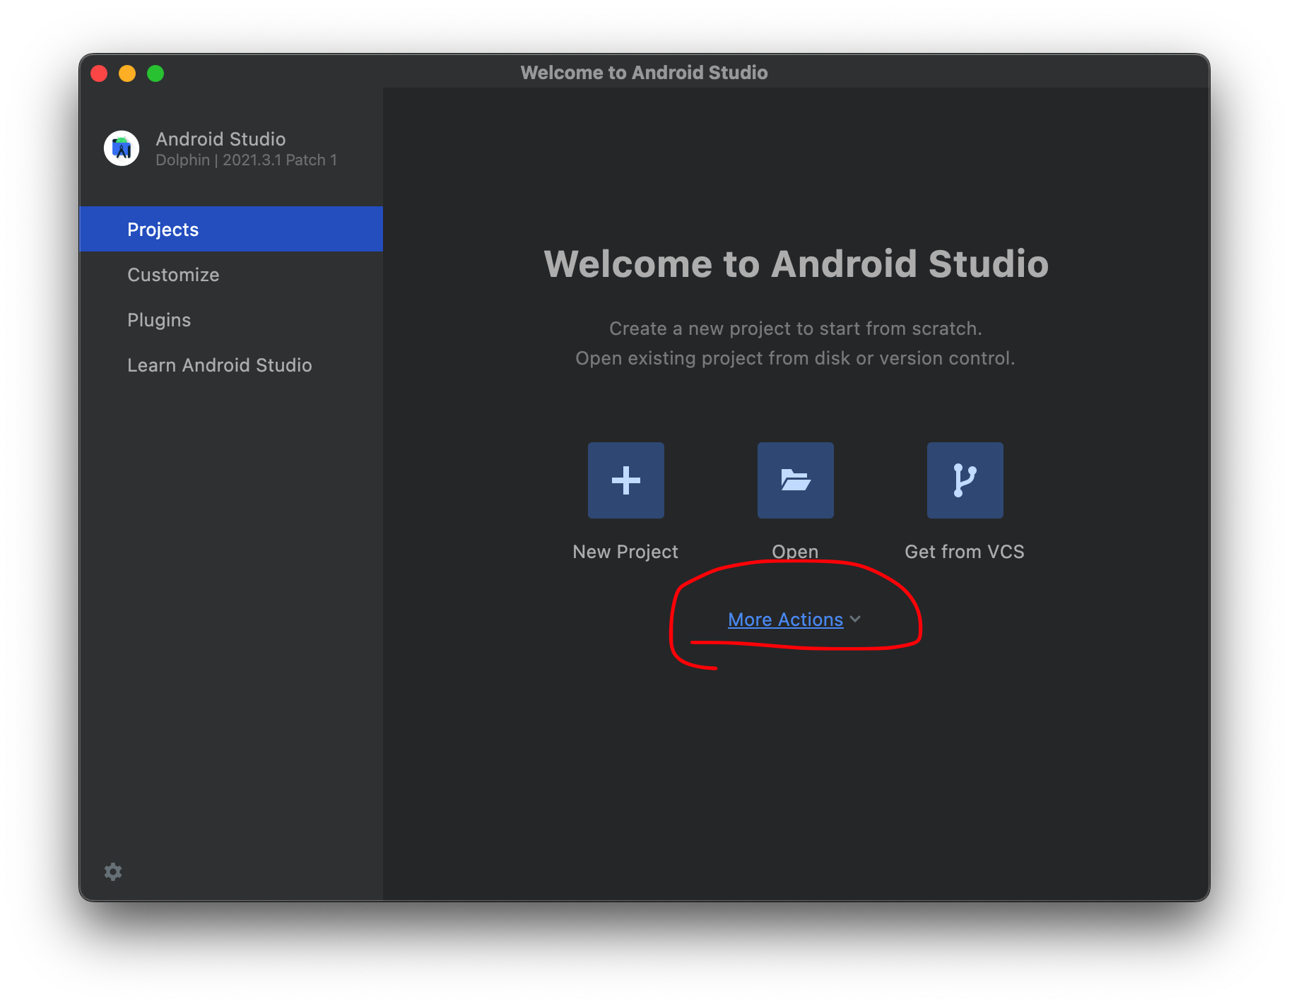Go to Learn Android Studio
The height and width of the screenshot is (1006, 1289).
pyautogui.click(x=231, y=365)
